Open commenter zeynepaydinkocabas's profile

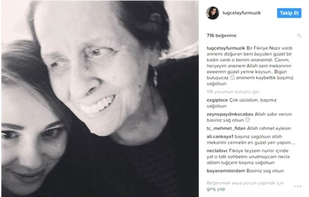click(230, 114)
